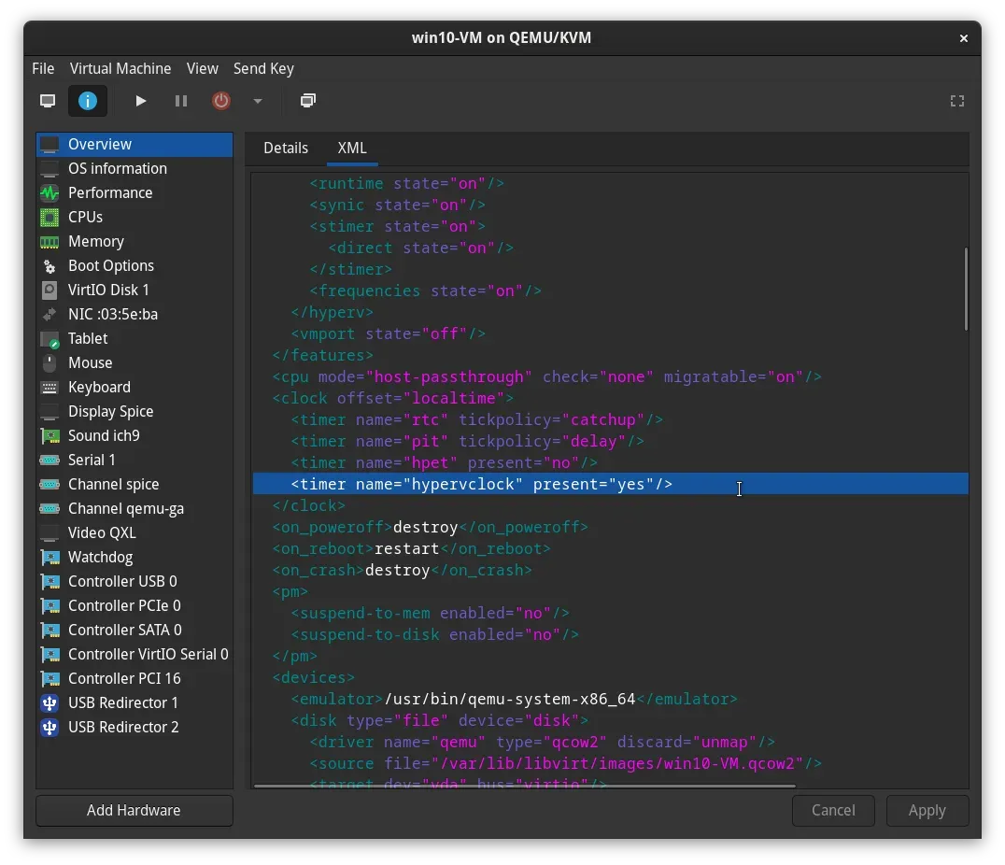The height and width of the screenshot is (865, 1005).
Task: Click the Cancel button
Action: [833, 811]
